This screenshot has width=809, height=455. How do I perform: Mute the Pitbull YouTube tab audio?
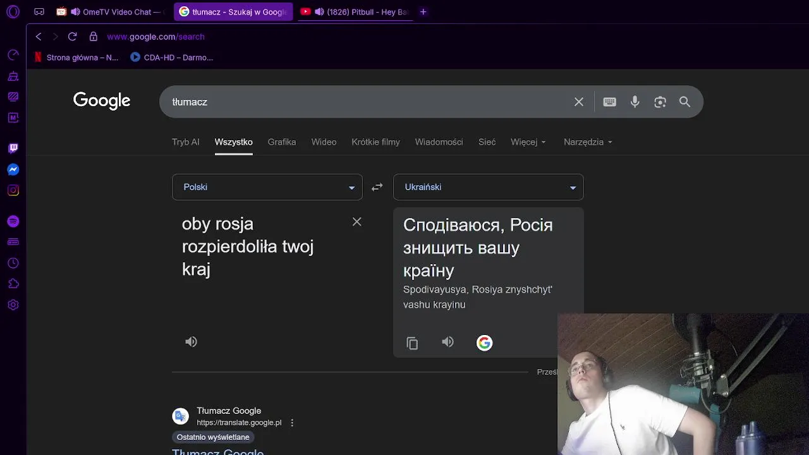(319, 11)
